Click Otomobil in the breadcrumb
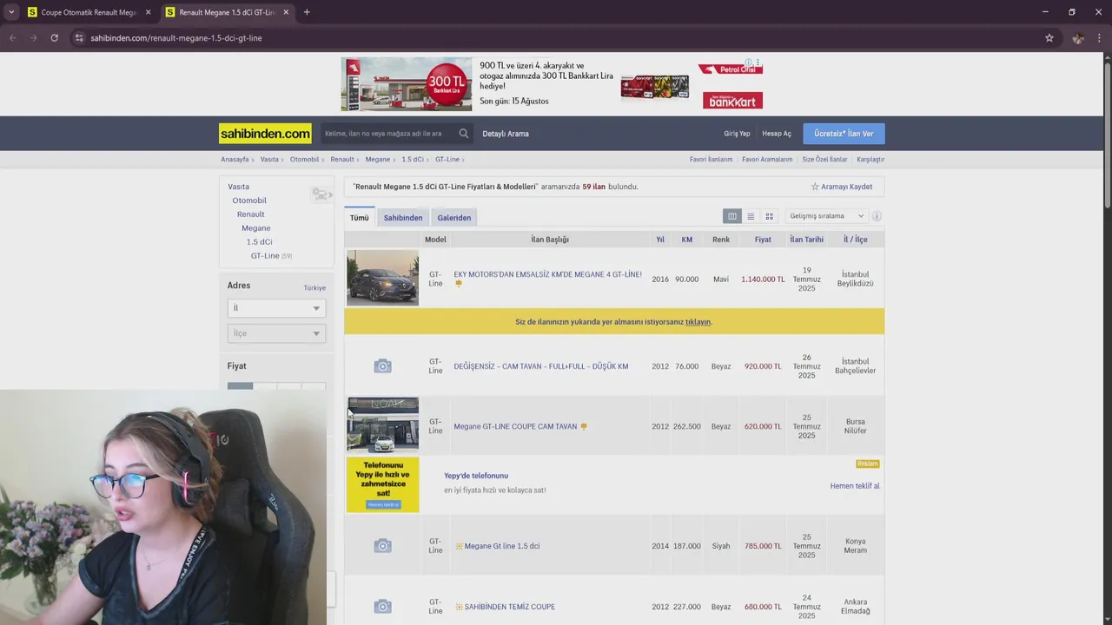Screen dimensions: 1112x625 (x=304, y=160)
